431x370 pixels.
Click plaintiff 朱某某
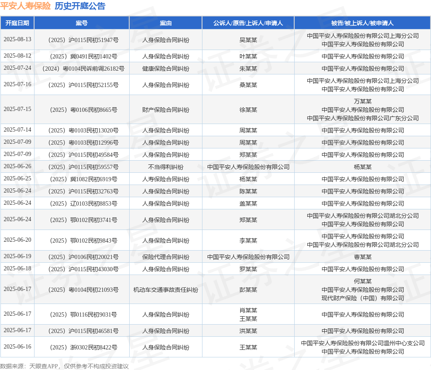tap(248, 69)
